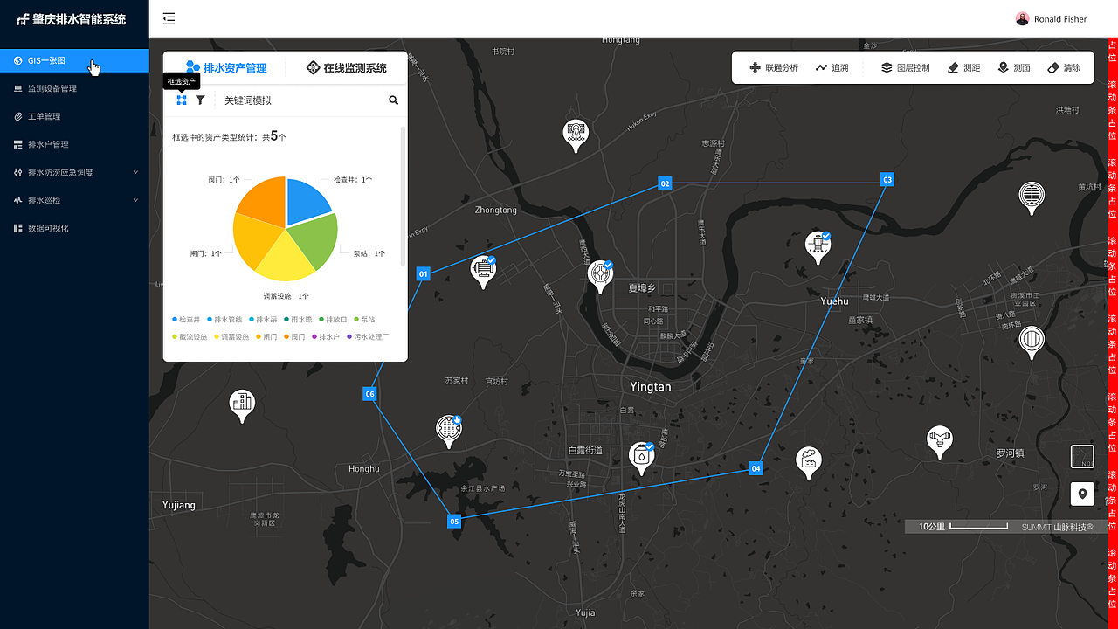Toggle 雨水篦 legend item
The width and height of the screenshot is (1118, 629).
tap(298, 320)
